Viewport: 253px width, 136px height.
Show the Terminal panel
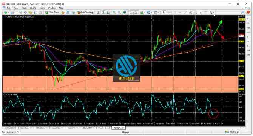click(35, 12)
